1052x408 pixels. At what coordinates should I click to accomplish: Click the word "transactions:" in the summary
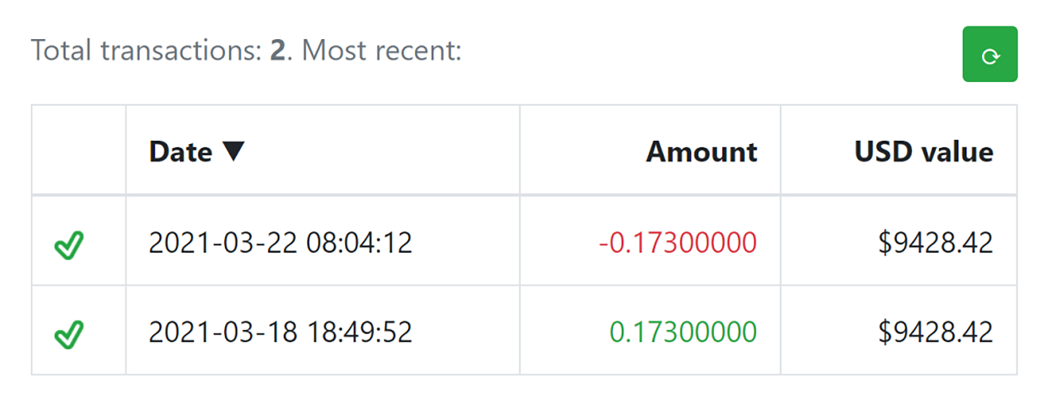pyautogui.click(x=181, y=51)
